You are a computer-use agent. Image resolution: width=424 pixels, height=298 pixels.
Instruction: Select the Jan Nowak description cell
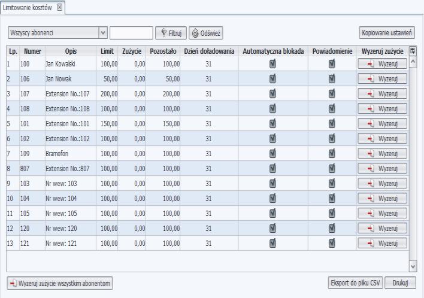click(71, 78)
